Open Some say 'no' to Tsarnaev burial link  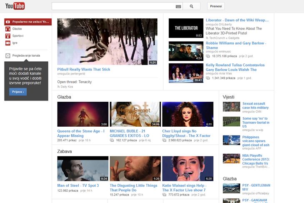pos(256,122)
